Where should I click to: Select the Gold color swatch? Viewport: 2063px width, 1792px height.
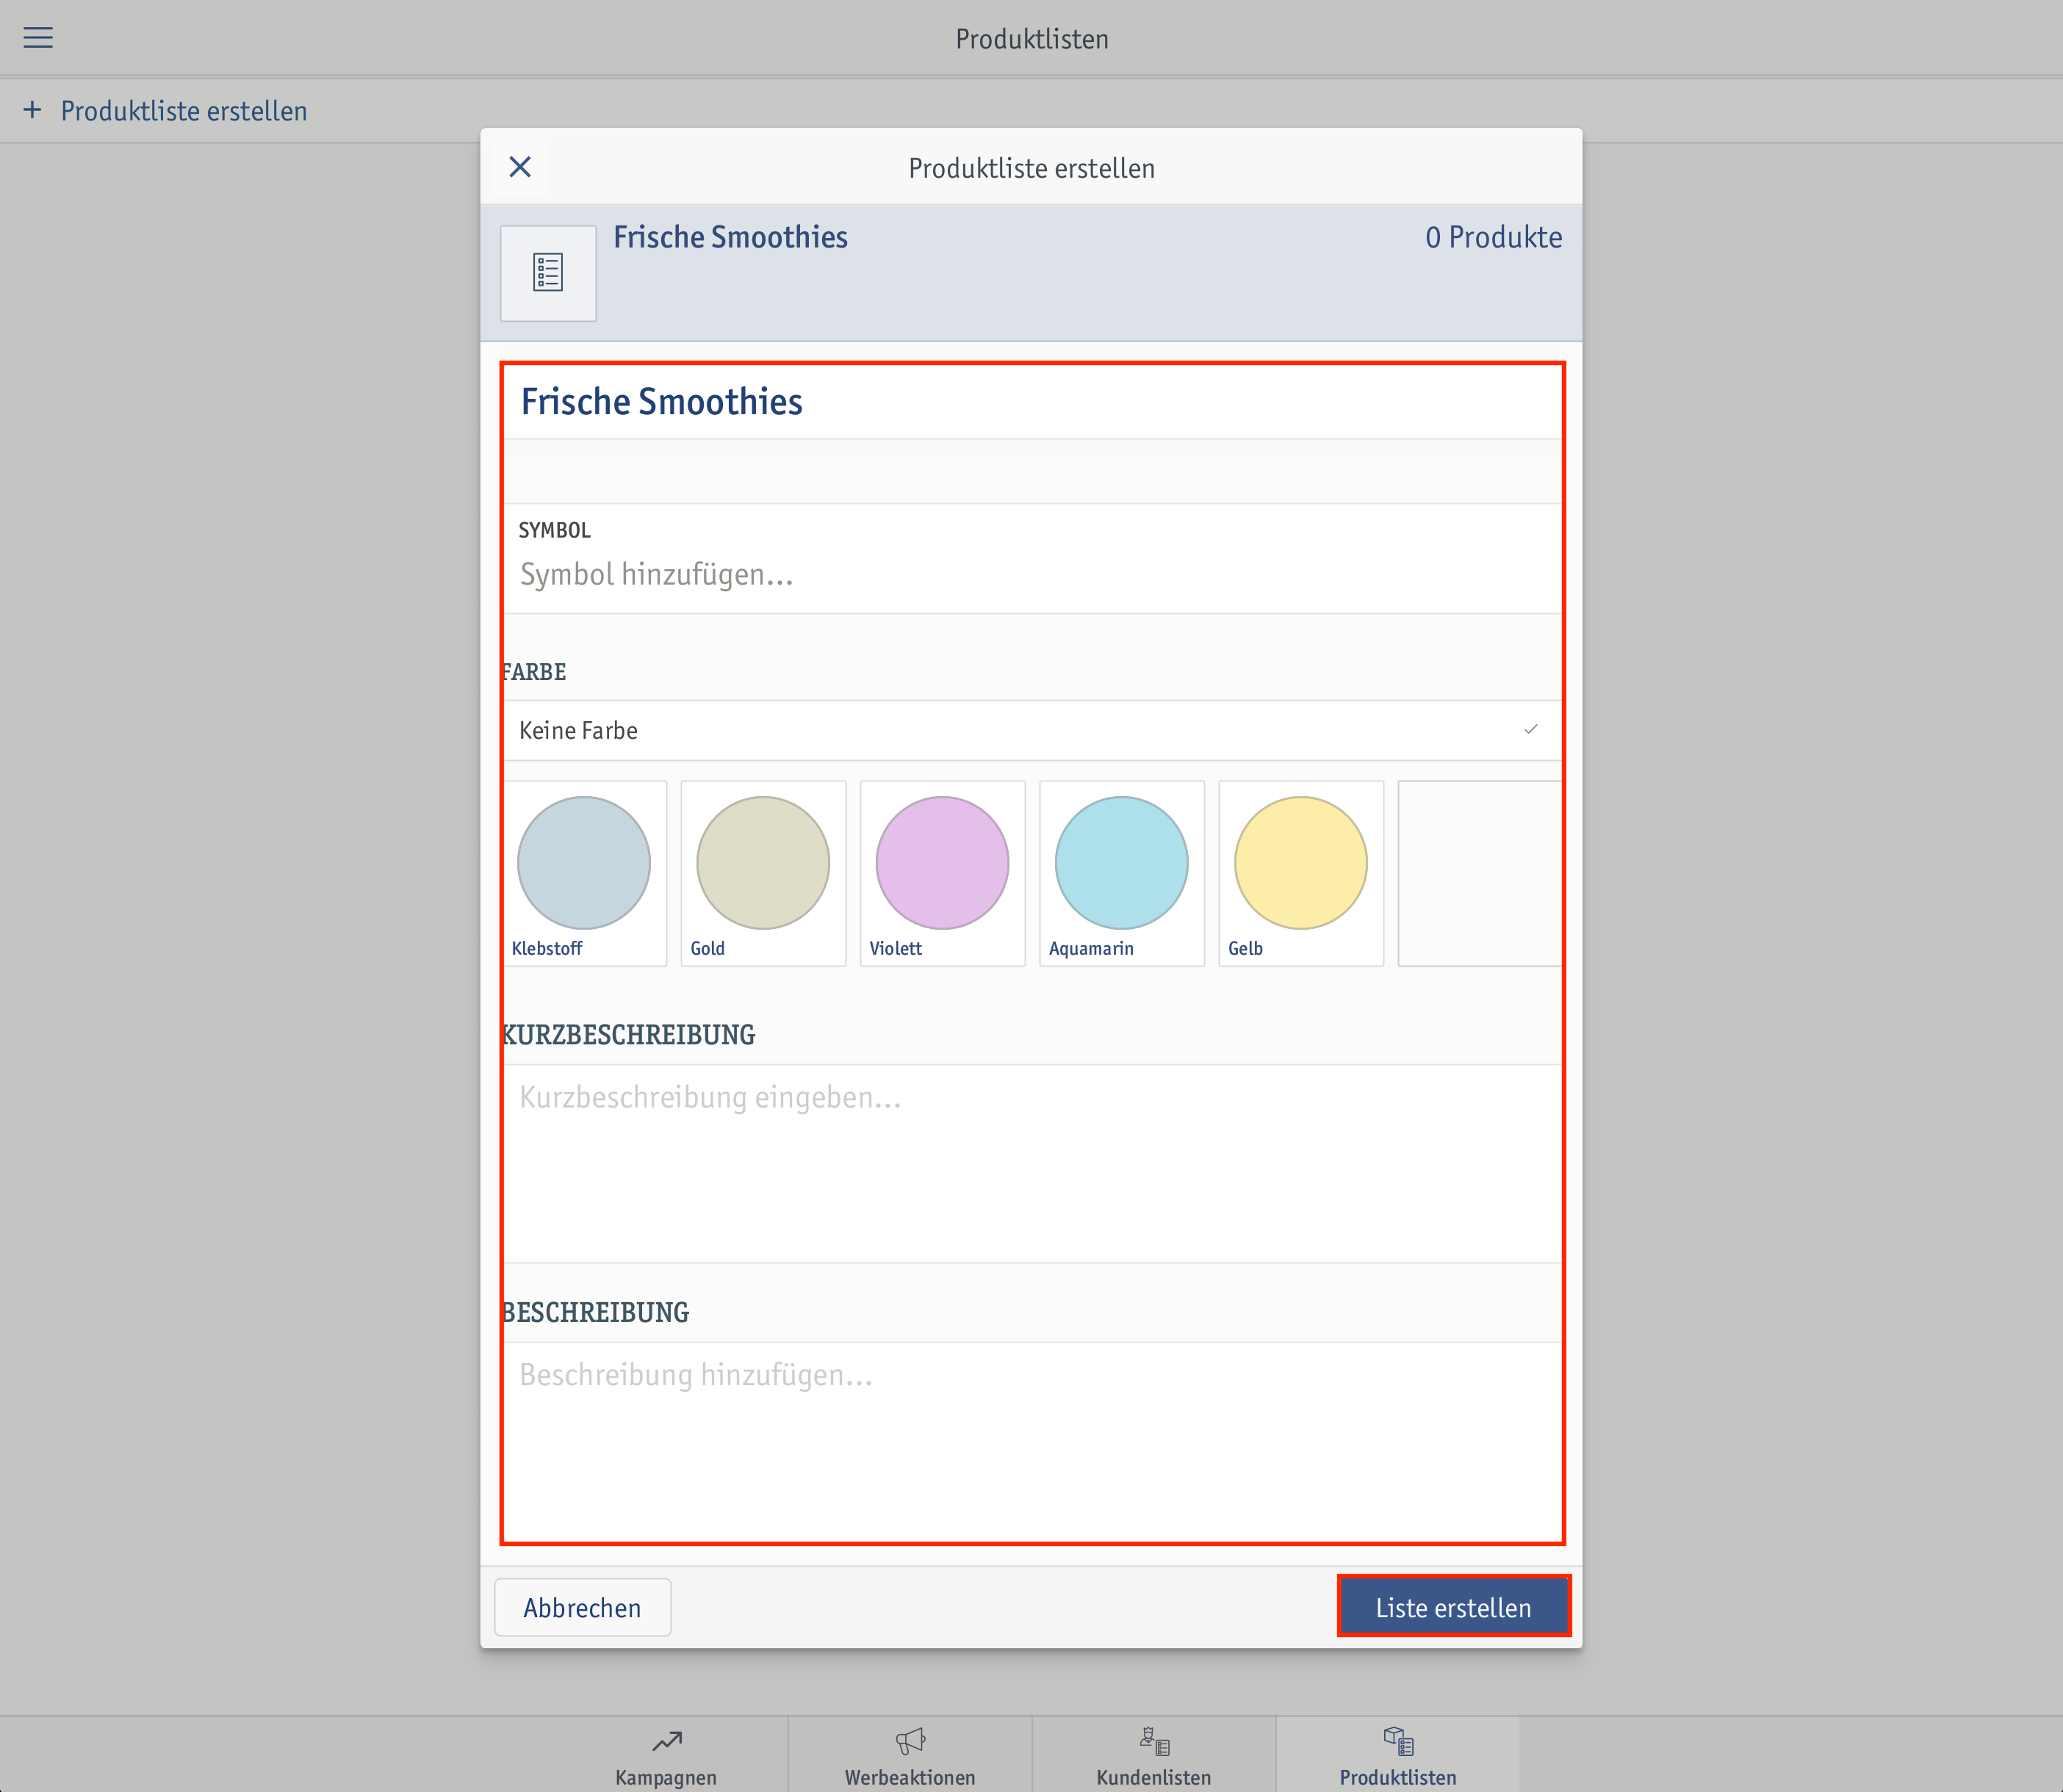click(763, 873)
